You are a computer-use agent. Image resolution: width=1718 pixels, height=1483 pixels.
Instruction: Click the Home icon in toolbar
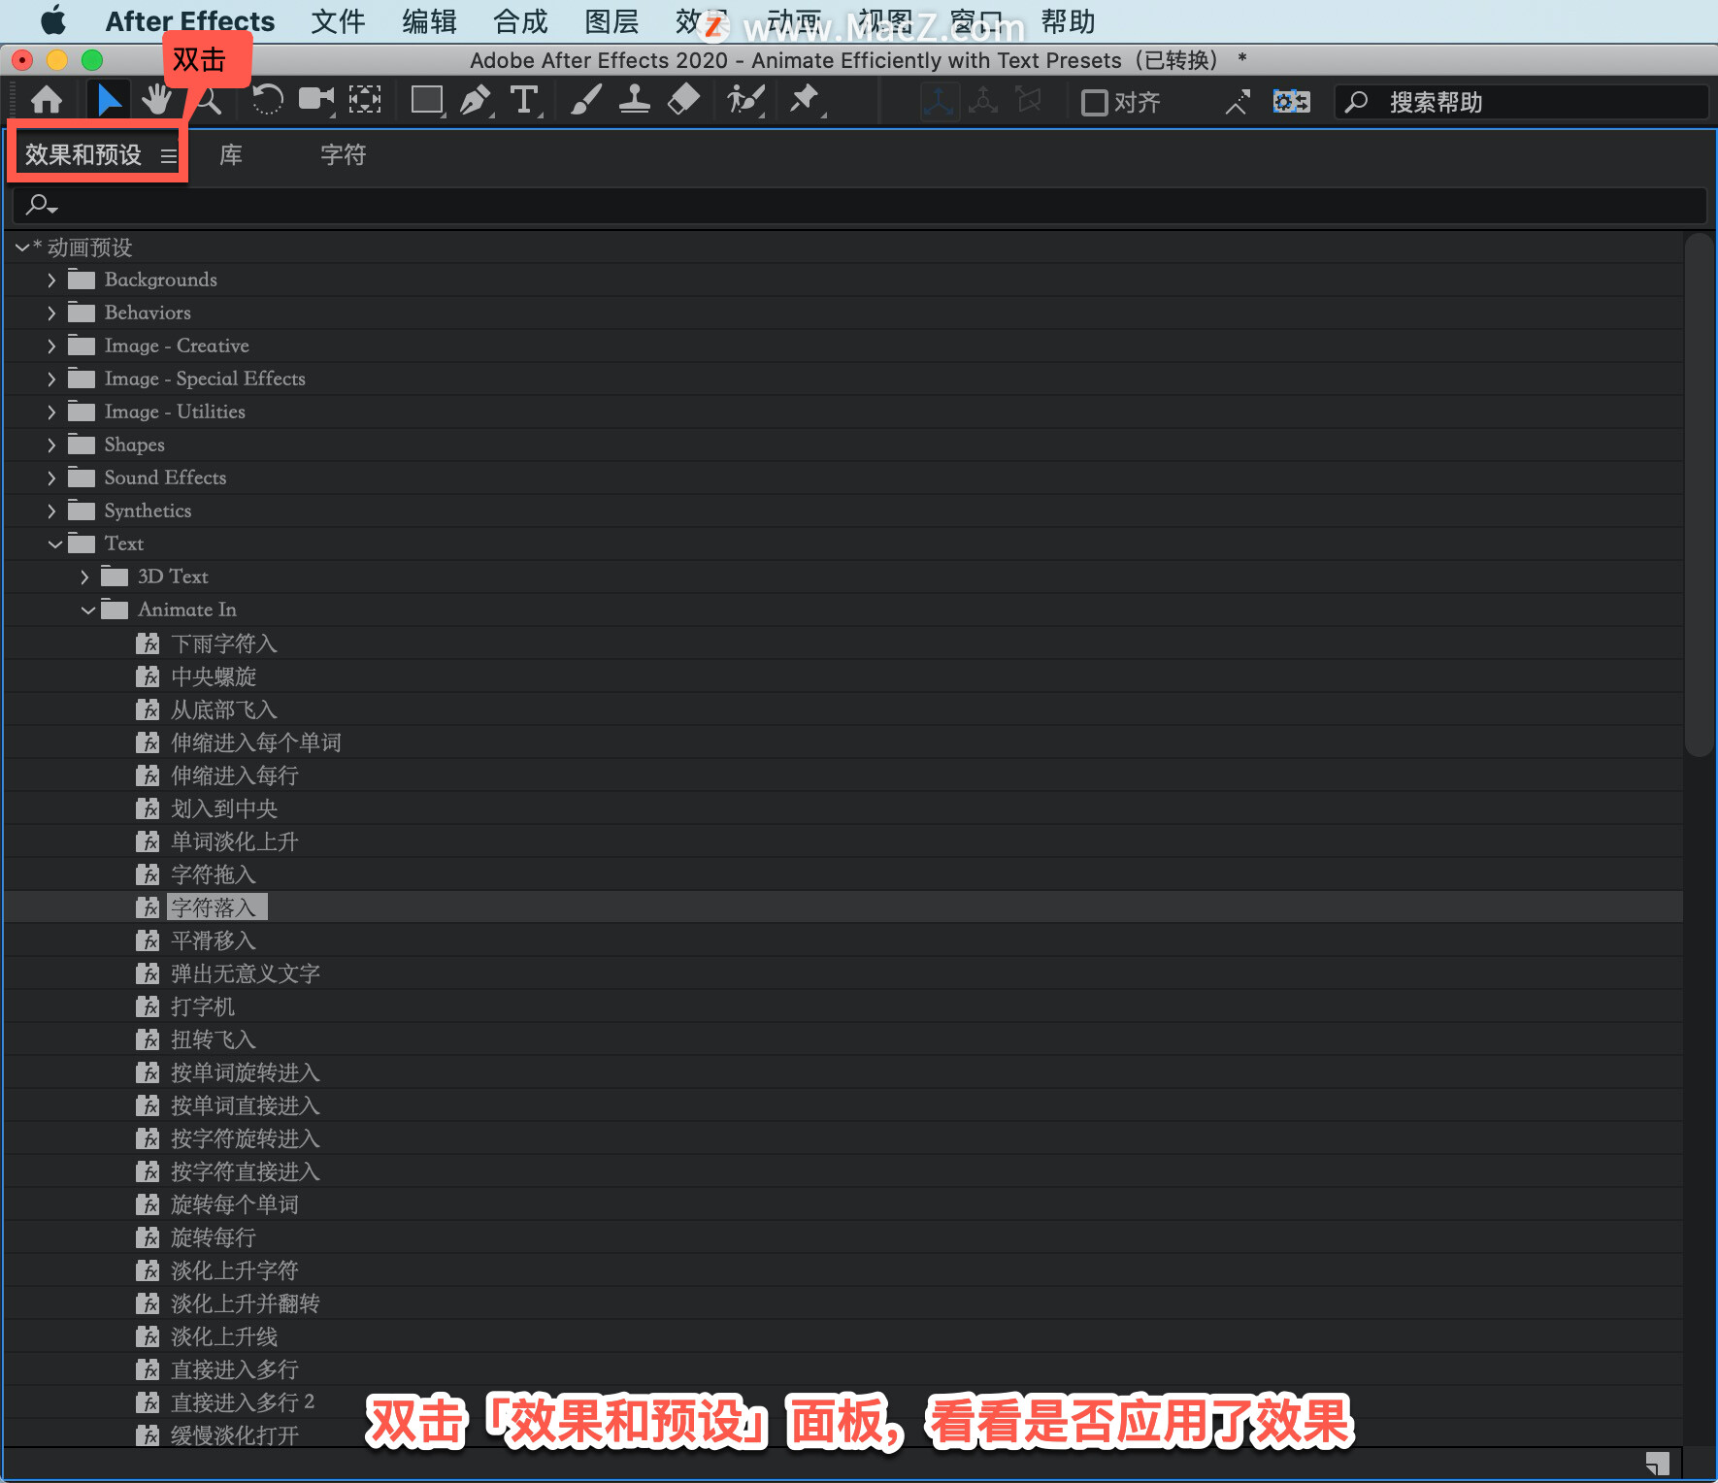tap(47, 100)
